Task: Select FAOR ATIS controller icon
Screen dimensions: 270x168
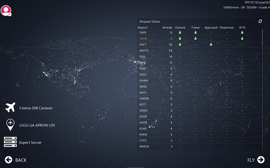Action: (x=242, y=38)
